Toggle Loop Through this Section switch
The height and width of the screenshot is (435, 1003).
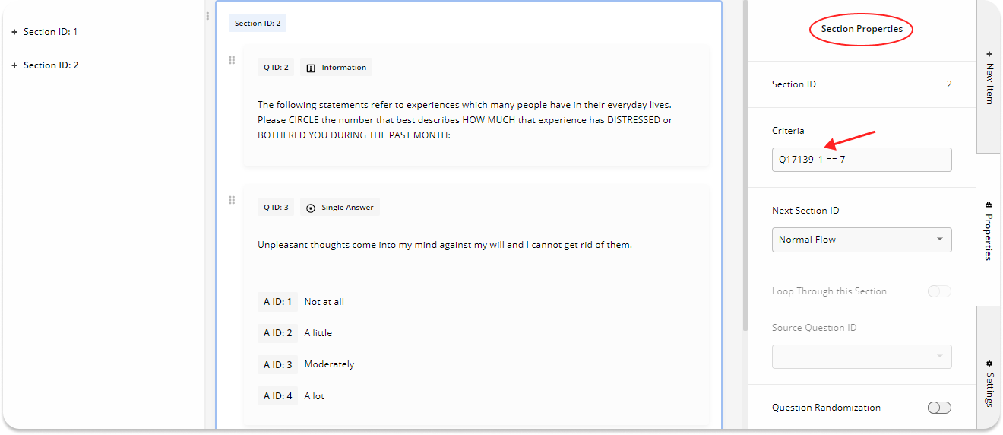point(939,291)
